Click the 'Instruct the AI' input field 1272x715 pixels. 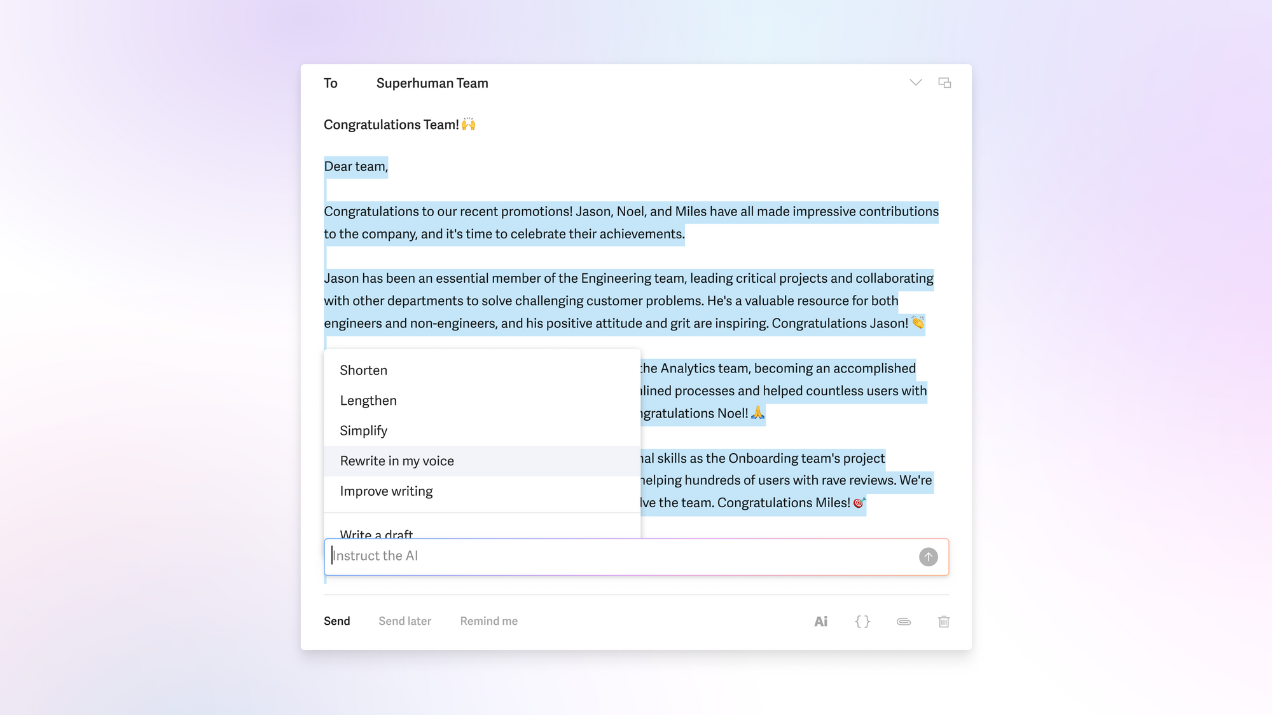click(x=636, y=555)
